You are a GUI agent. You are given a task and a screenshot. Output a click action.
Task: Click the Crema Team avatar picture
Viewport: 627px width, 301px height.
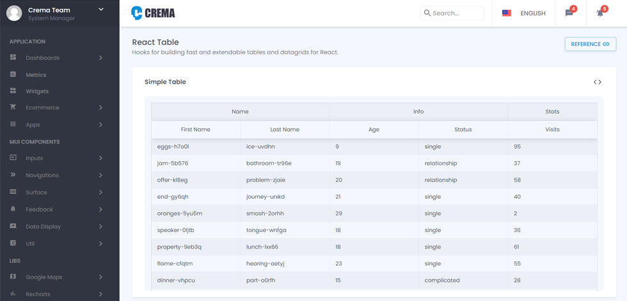(x=14, y=13)
